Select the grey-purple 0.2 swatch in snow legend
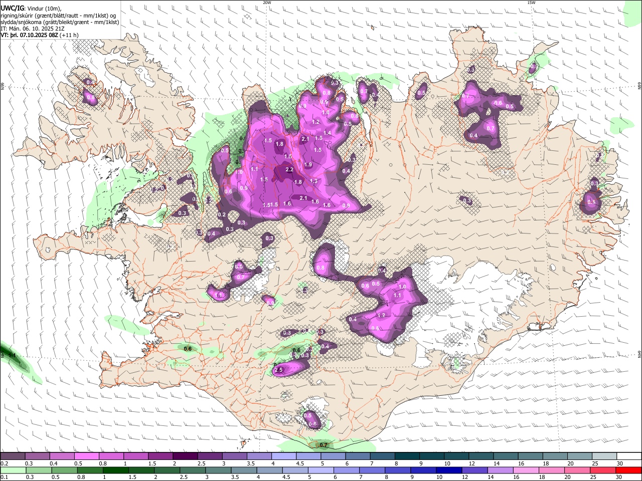 point(14,456)
